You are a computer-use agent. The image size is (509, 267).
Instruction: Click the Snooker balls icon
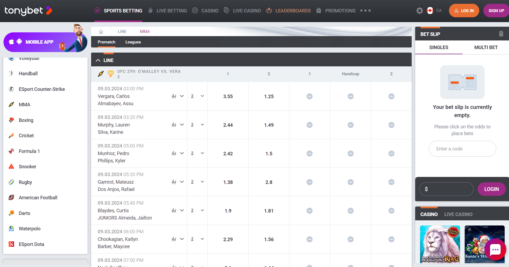(x=11, y=166)
